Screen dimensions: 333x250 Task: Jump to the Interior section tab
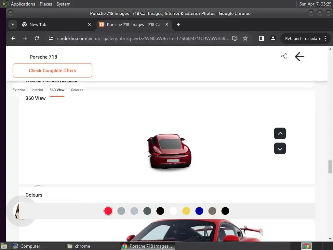[x=37, y=90]
